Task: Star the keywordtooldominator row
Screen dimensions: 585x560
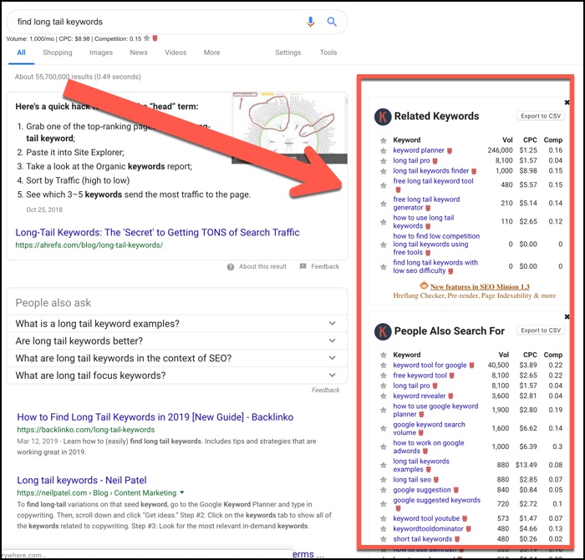Action: pos(383,528)
